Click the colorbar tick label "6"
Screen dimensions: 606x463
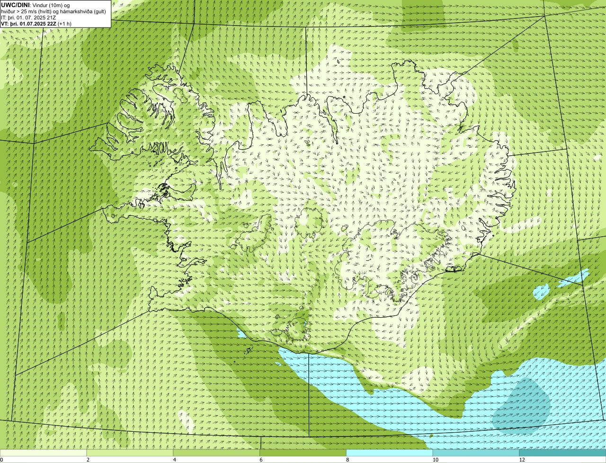261,460
